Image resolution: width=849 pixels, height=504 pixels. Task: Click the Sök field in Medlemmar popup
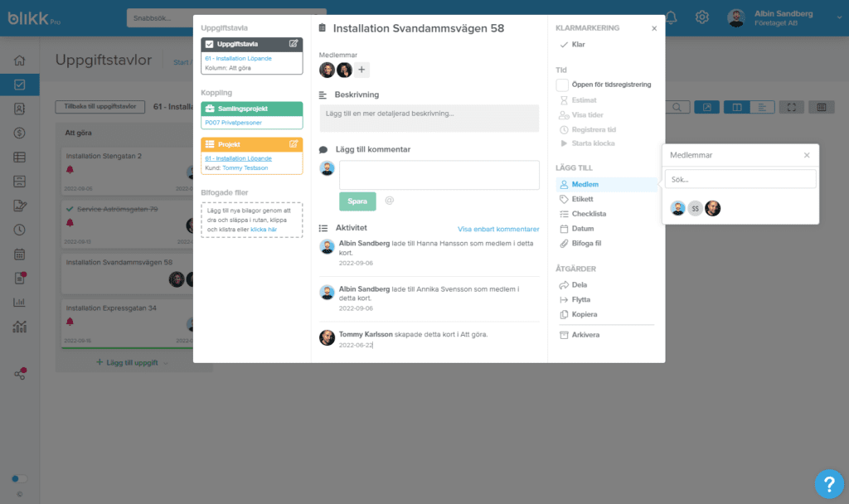click(740, 179)
